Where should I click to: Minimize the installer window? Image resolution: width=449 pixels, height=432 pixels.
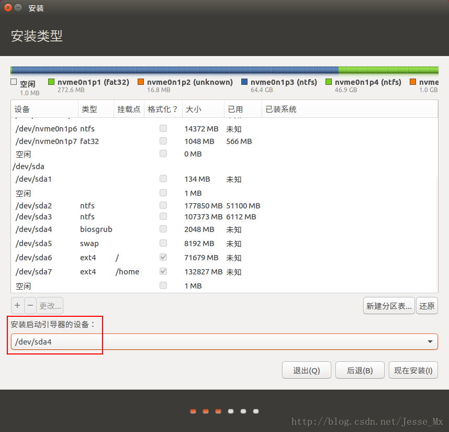click(18, 8)
